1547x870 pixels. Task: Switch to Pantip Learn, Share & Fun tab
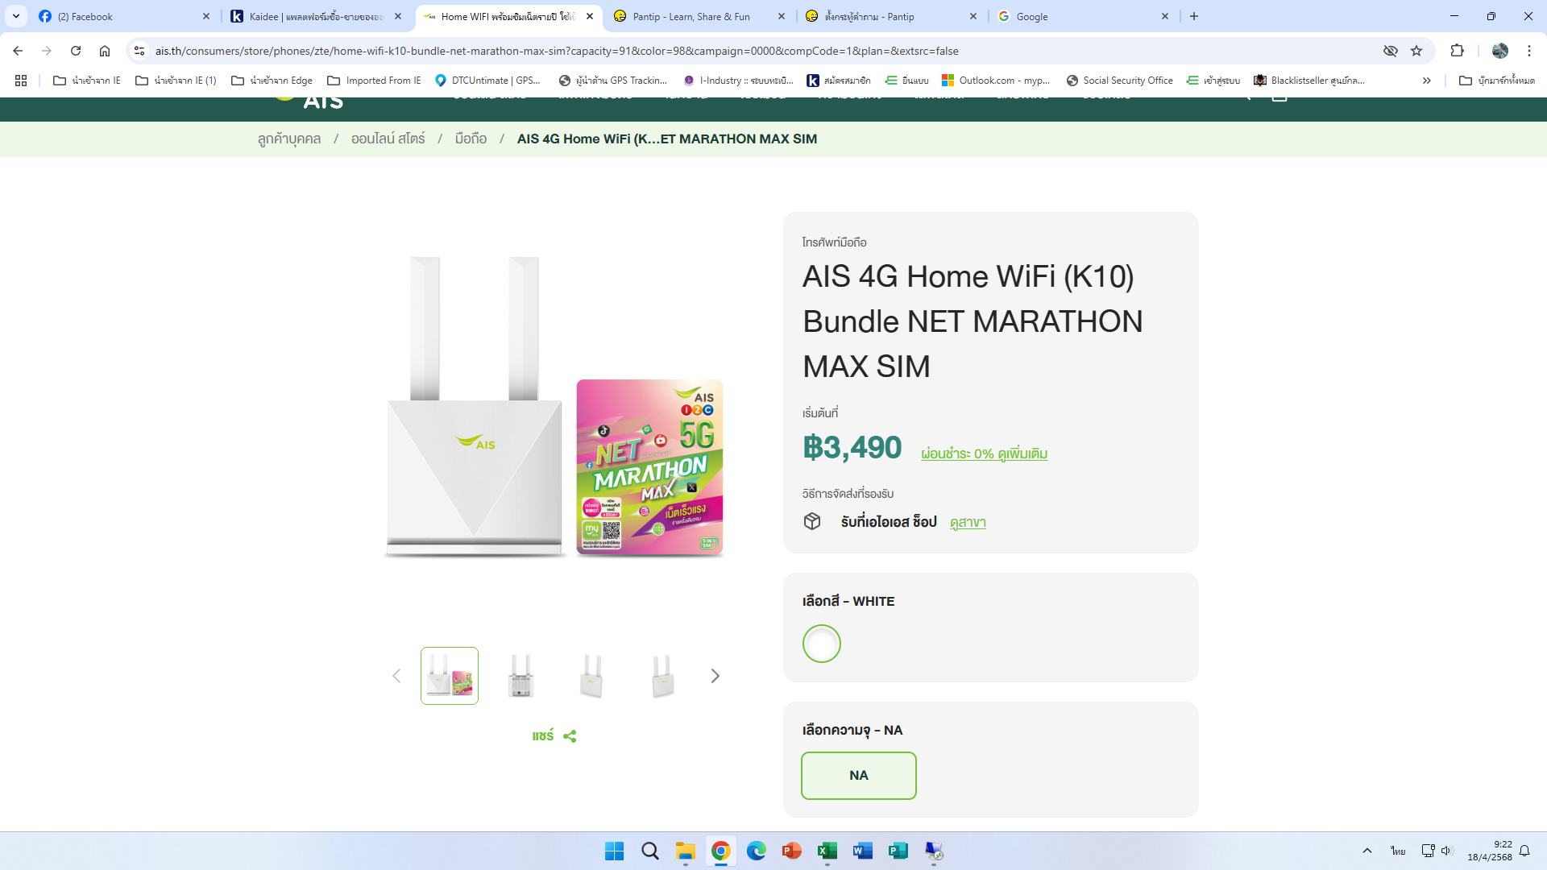click(700, 16)
